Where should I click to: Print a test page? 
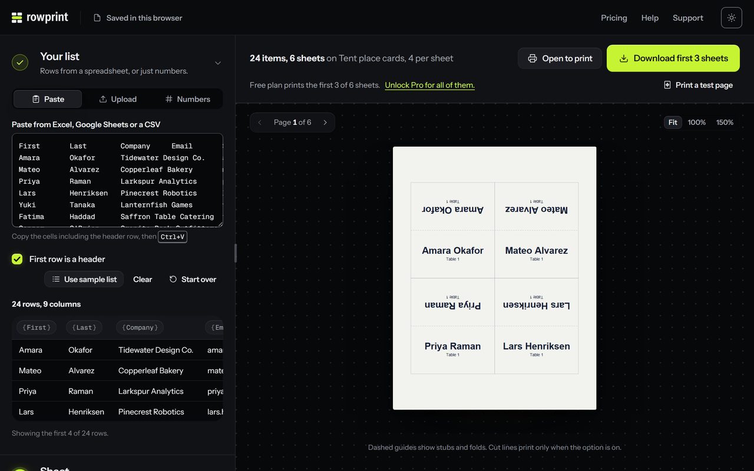click(698, 85)
